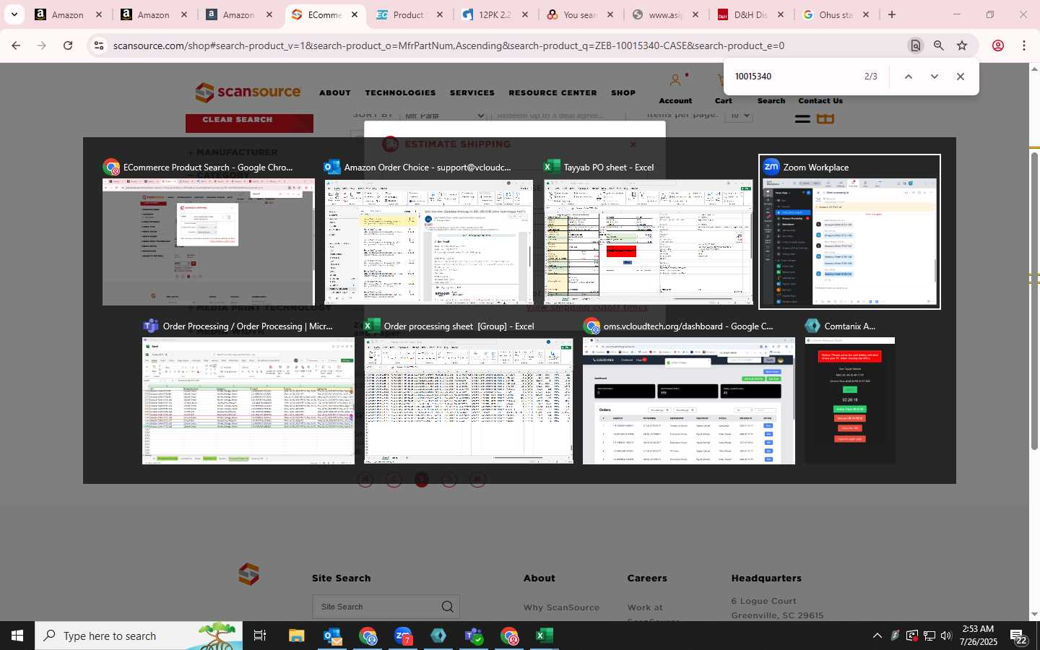1040x650 pixels.
Task: Open the ABOUT navigation menu
Action: 335,93
